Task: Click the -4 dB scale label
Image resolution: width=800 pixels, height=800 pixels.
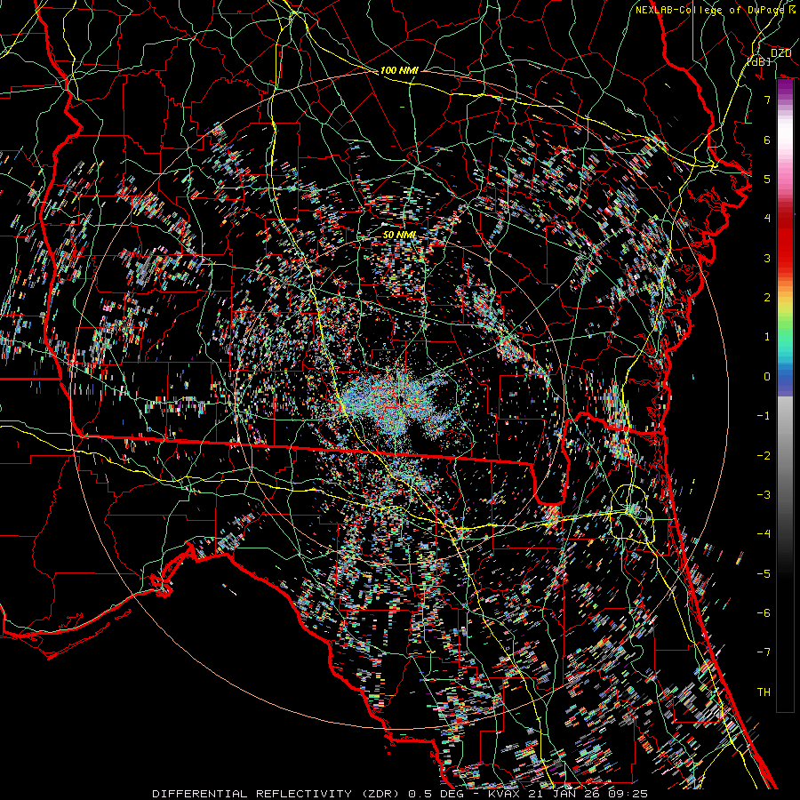Action: click(x=764, y=534)
